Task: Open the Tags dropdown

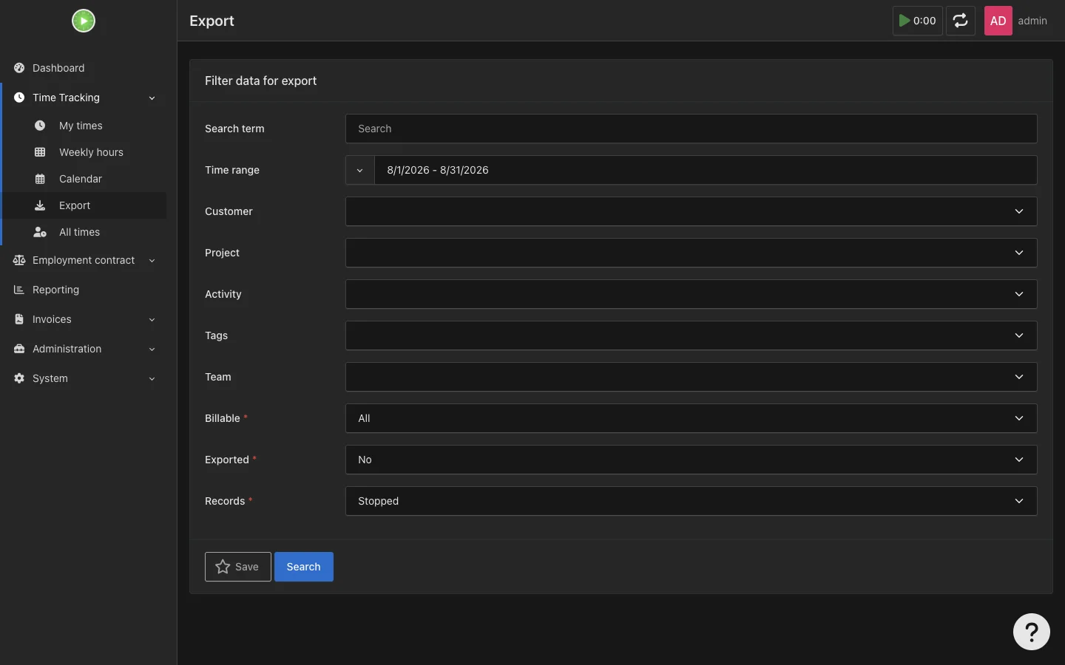Action: coord(691,335)
